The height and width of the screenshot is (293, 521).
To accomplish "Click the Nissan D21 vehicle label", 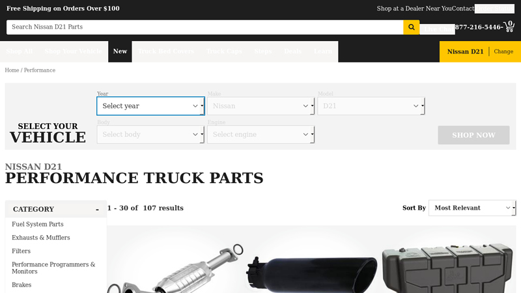I will pos(465,51).
